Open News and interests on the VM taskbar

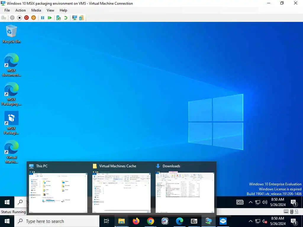tap(240, 202)
